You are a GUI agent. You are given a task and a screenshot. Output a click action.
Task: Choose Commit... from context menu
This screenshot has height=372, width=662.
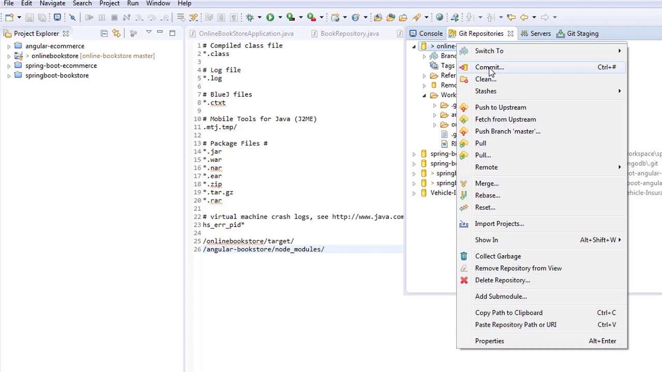pyautogui.click(x=541, y=67)
